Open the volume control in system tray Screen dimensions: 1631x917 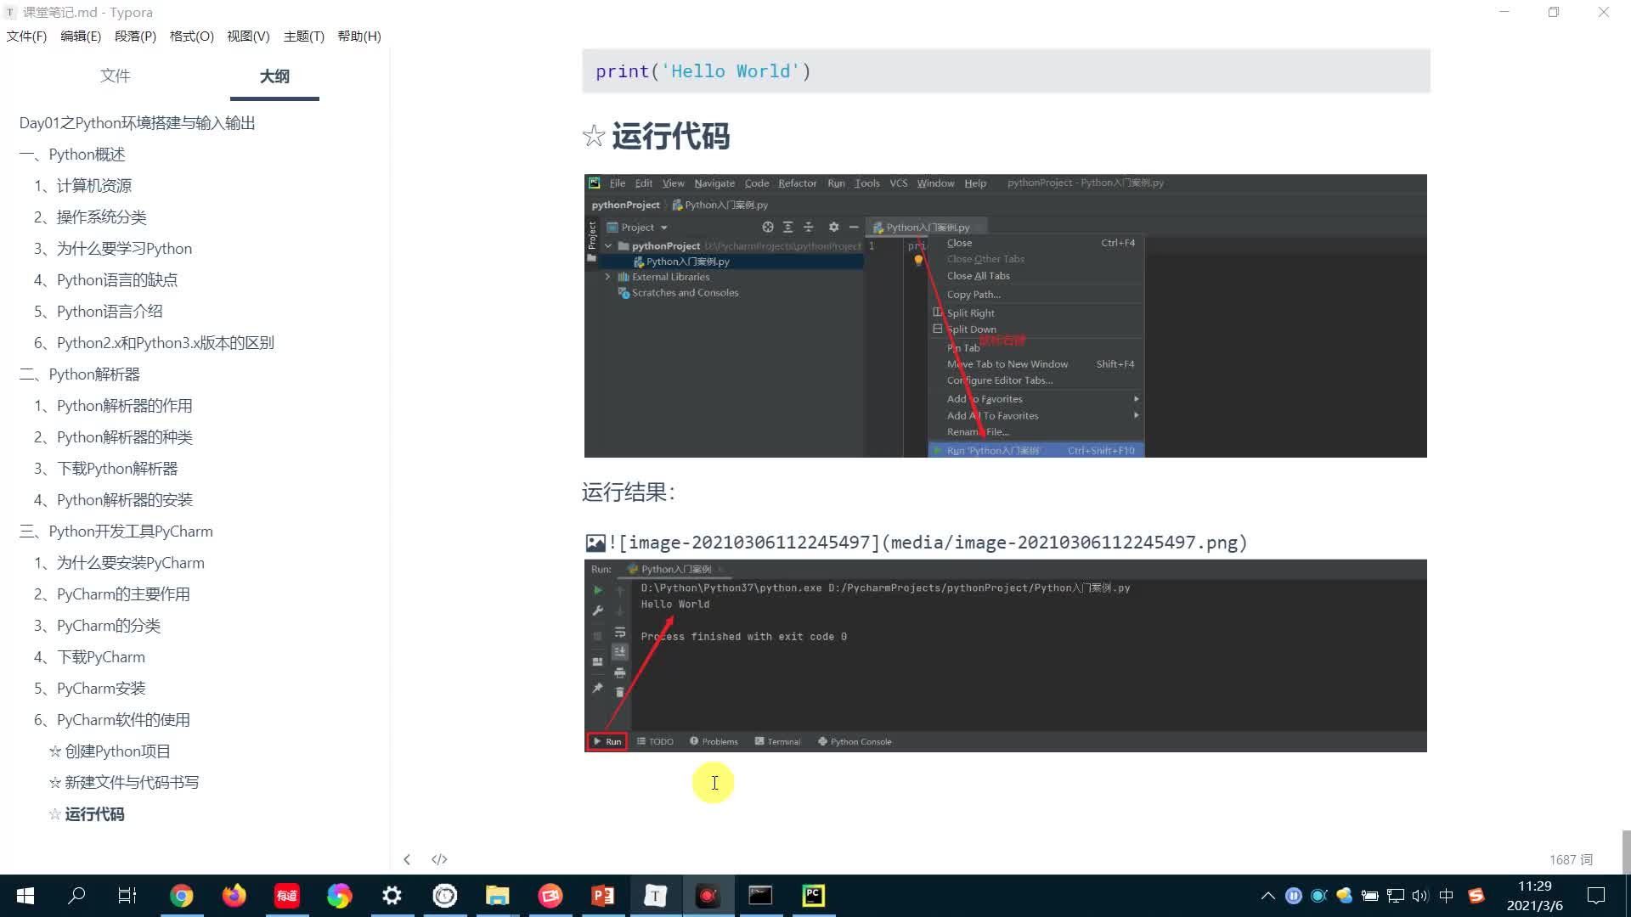pos(1420,896)
